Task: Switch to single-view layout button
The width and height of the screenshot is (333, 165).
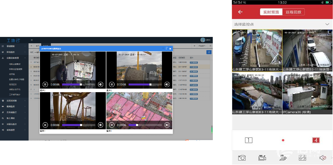Action: (x=249, y=140)
